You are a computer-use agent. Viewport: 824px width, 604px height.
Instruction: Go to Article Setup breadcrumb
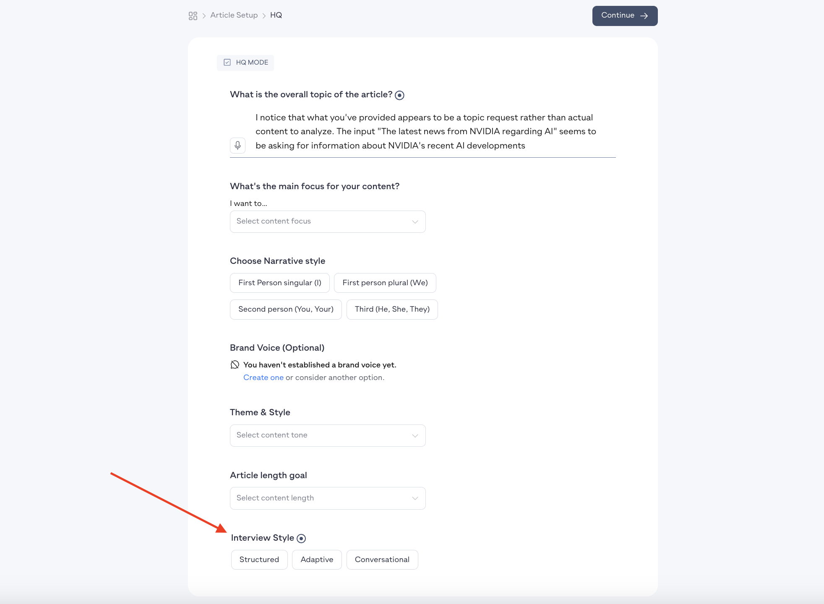click(234, 15)
